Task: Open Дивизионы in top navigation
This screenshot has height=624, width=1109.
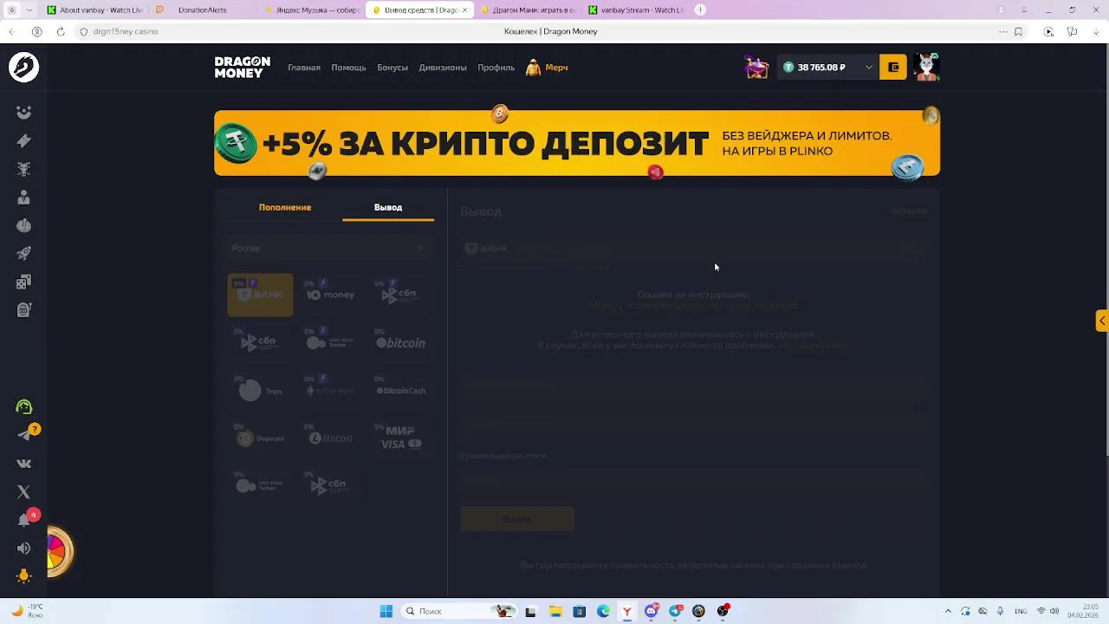Action: [443, 68]
